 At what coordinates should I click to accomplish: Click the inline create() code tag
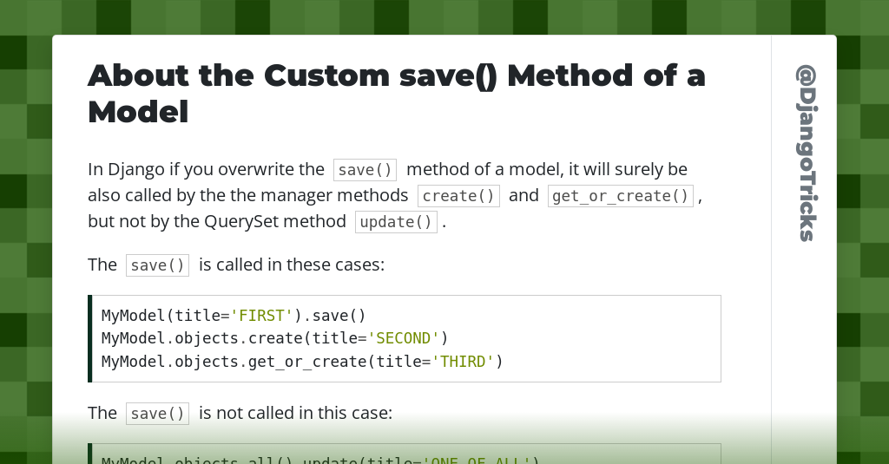458,196
